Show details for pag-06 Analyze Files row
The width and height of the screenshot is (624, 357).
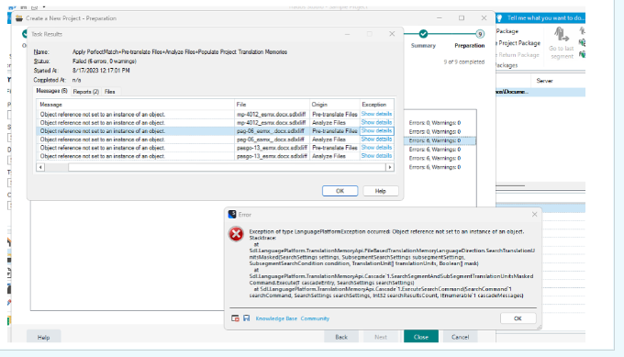pyautogui.click(x=376, y=139)
